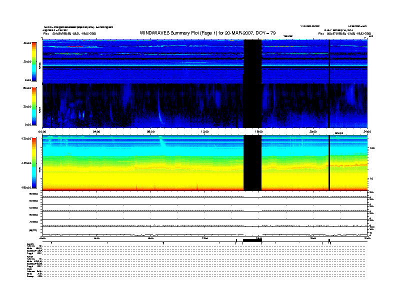Click the 100 frequency label right of TNR panel
Image resolution: width=396 pixels, height=306 pixels.
372,148
